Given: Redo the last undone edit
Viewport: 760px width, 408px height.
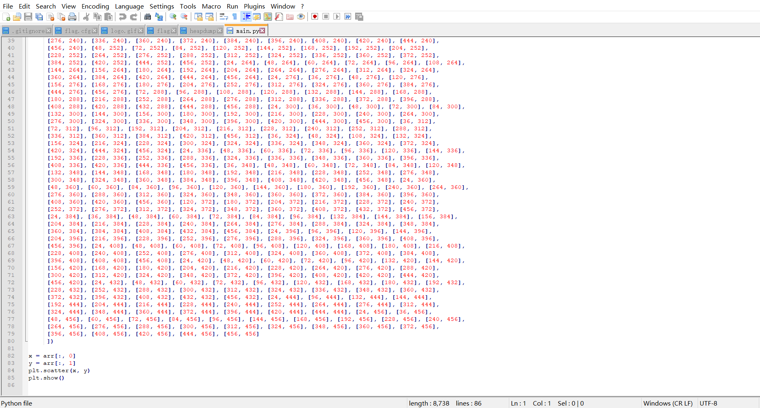Looking at the screenshot, I should point(133,17).
